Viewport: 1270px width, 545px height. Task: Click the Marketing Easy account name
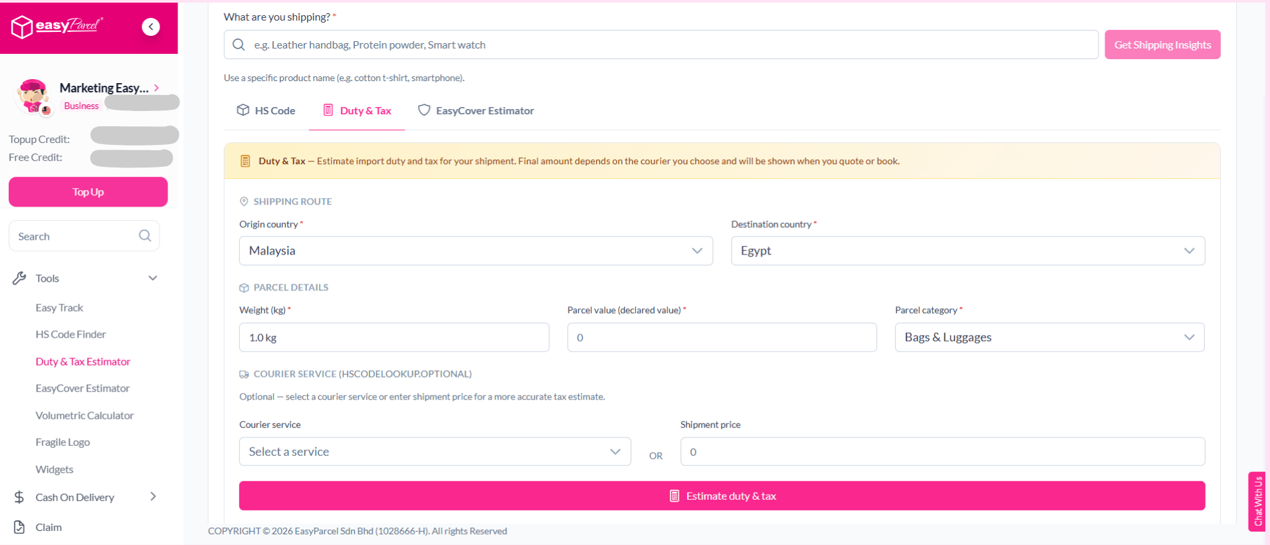click(x=104, y=88)
